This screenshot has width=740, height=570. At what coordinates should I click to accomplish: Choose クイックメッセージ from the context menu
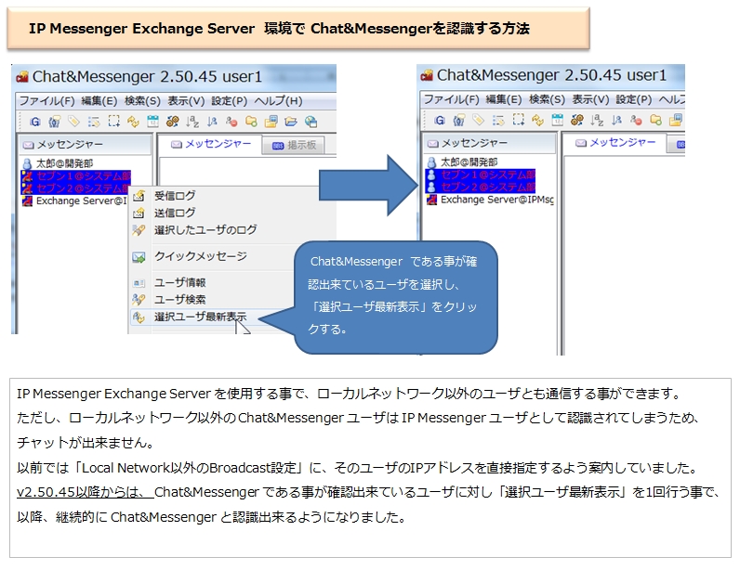click(201, 256)
